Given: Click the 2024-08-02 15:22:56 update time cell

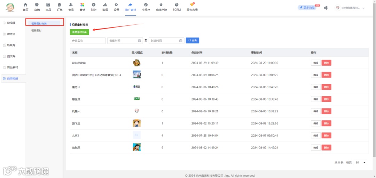Looking at the screenshot, I should click(x=265, y=123).
